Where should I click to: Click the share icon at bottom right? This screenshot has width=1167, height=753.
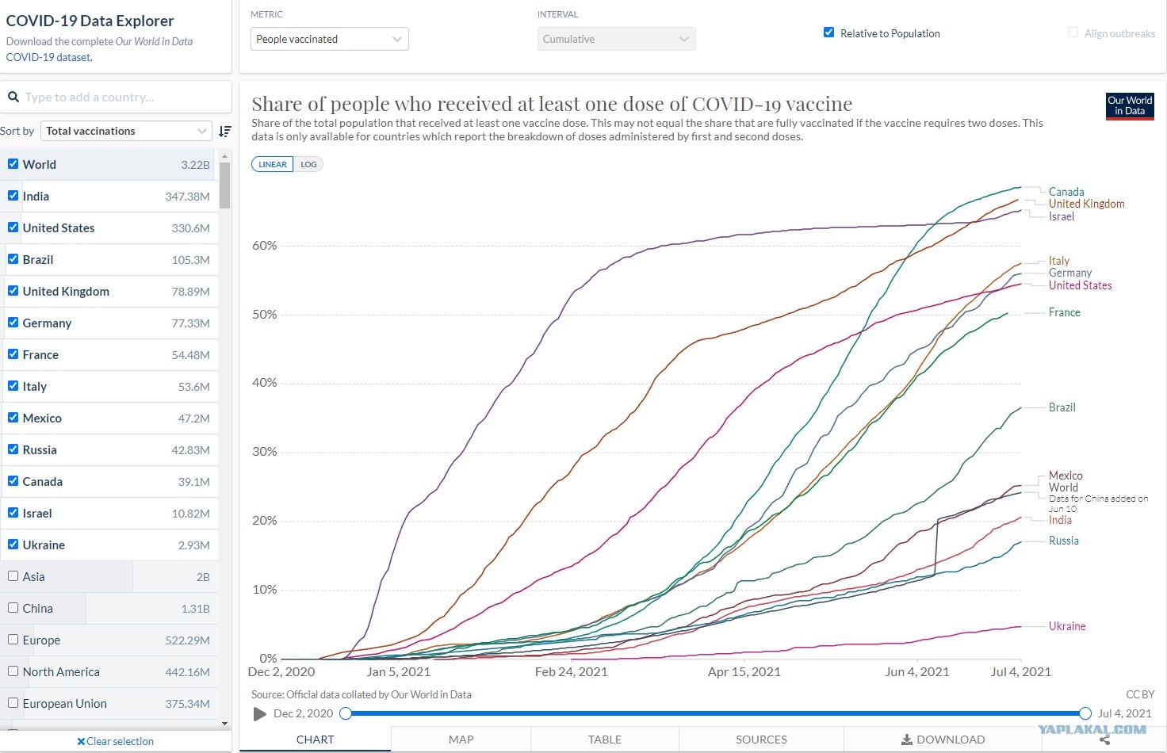click(1104, 740)
